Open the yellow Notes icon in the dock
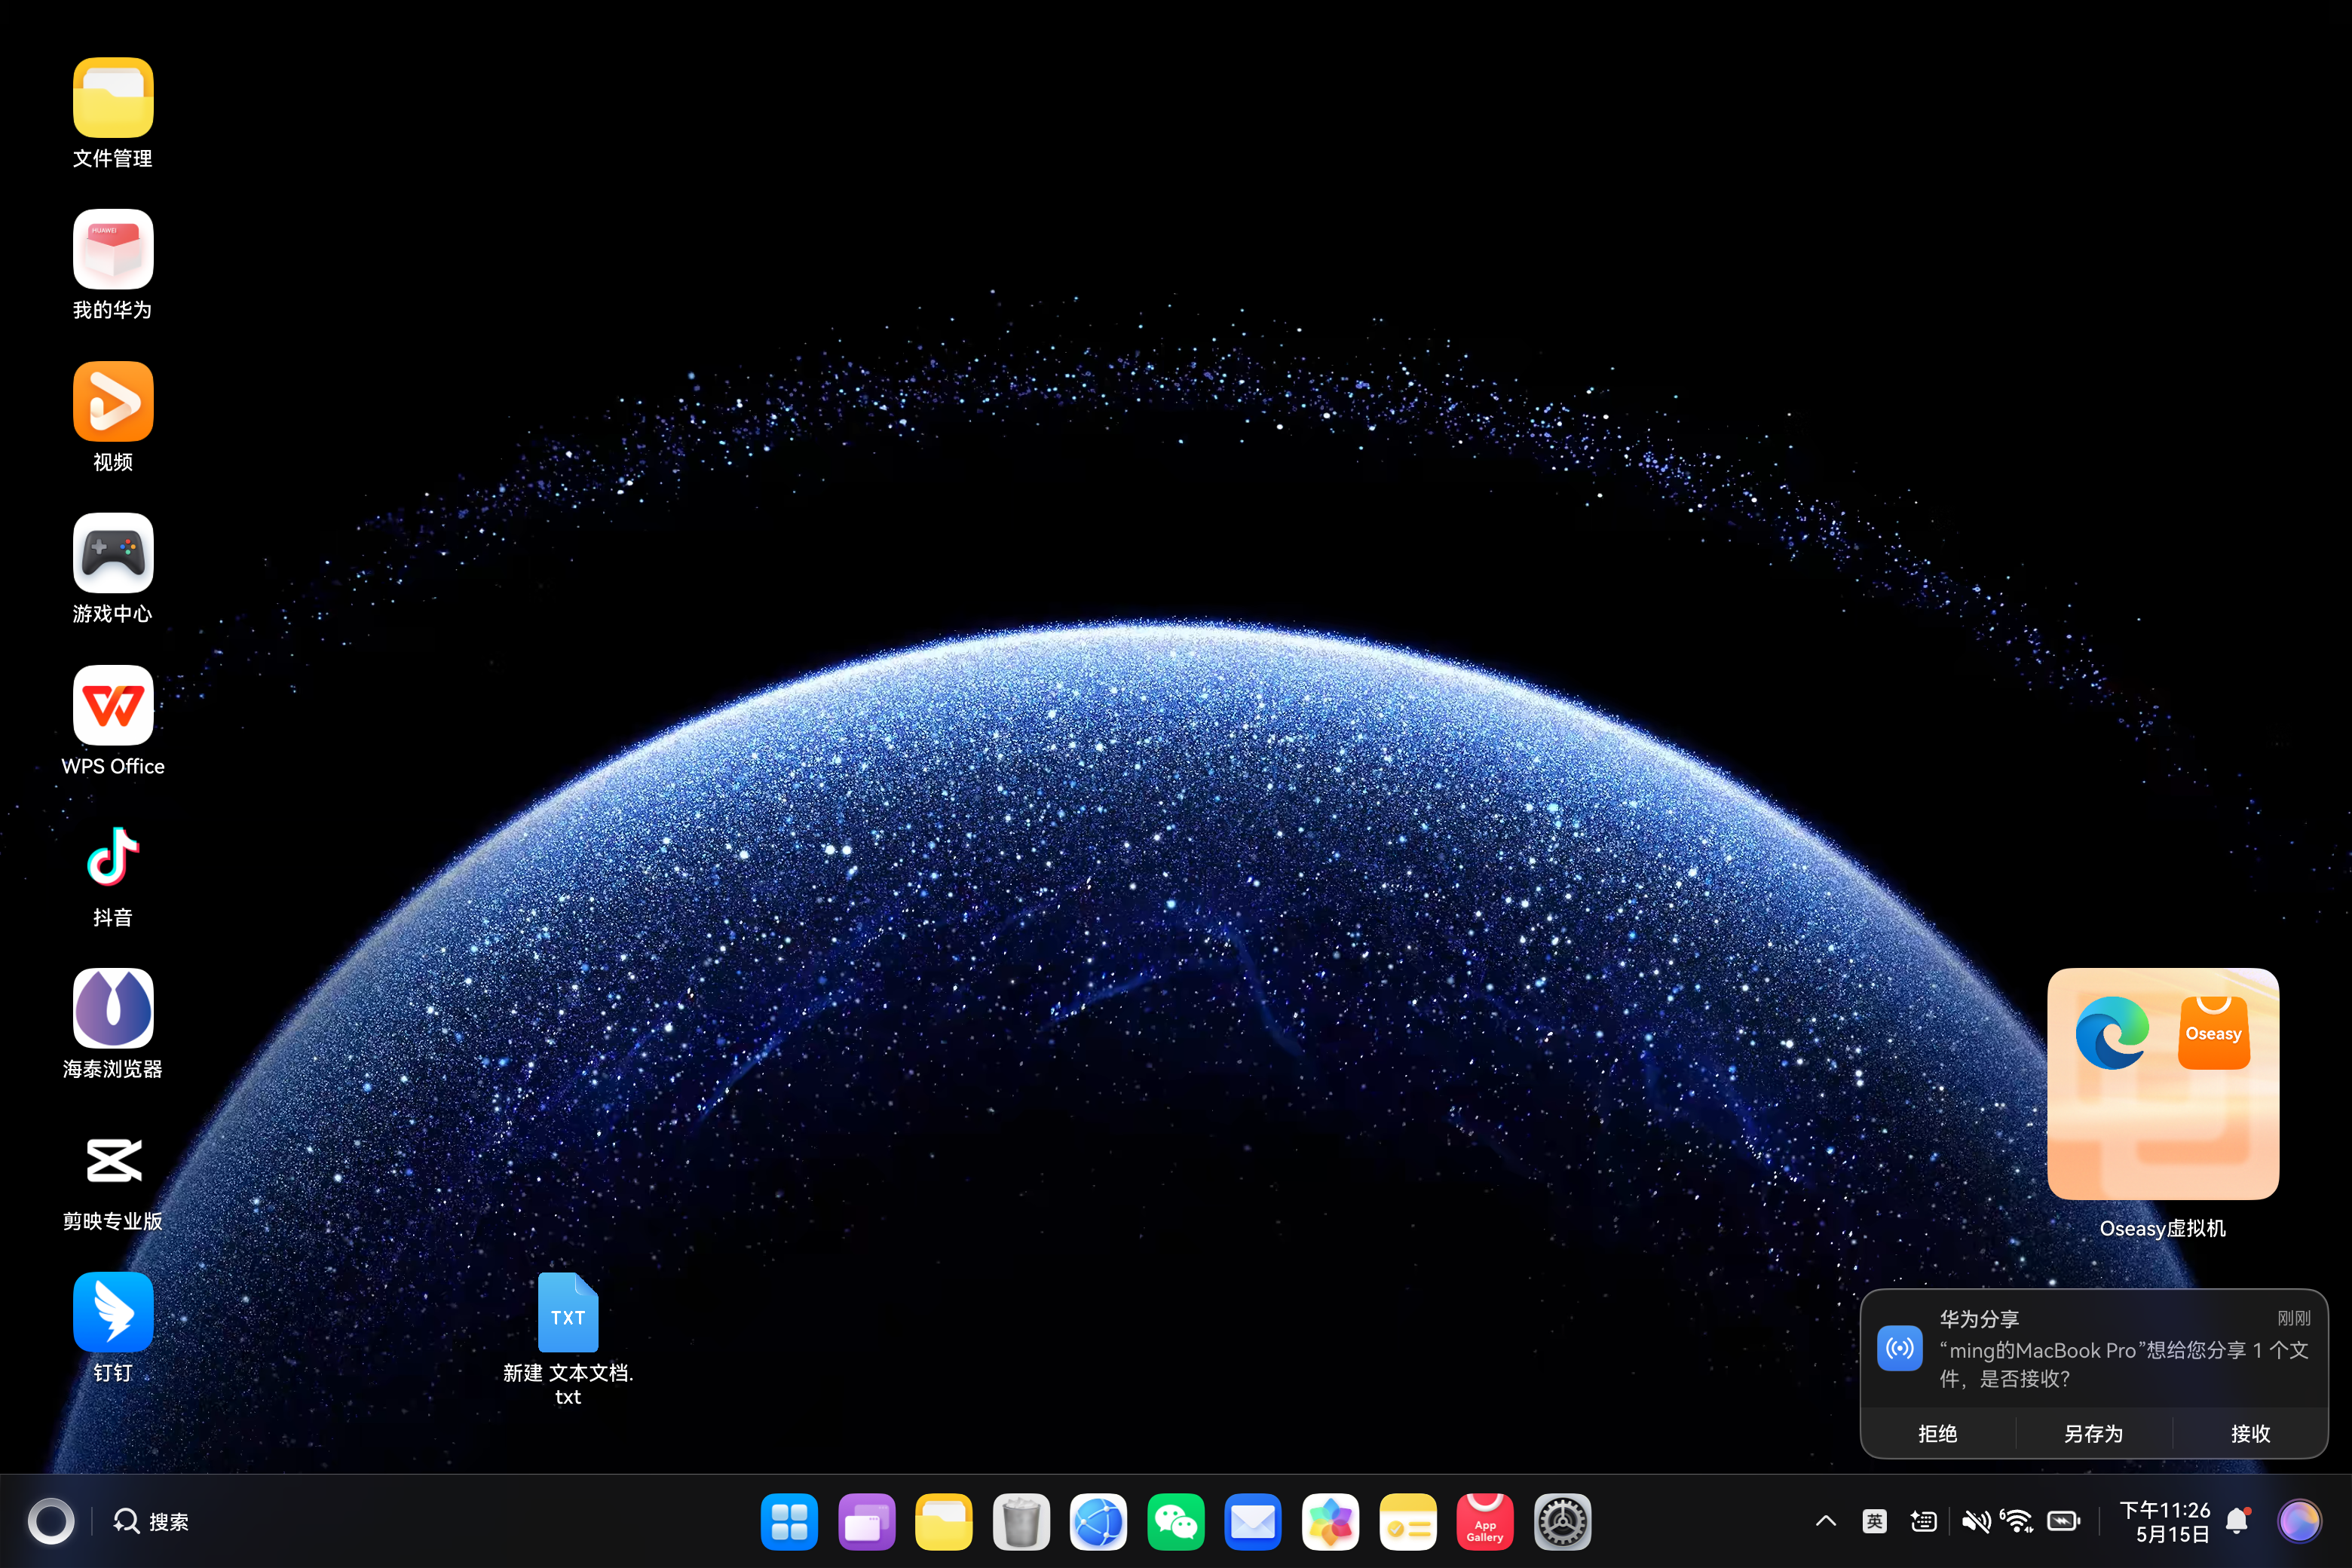The width and height of the screenshot is (2352, 1568). pyautogui.click(x=1408, y=1522)
